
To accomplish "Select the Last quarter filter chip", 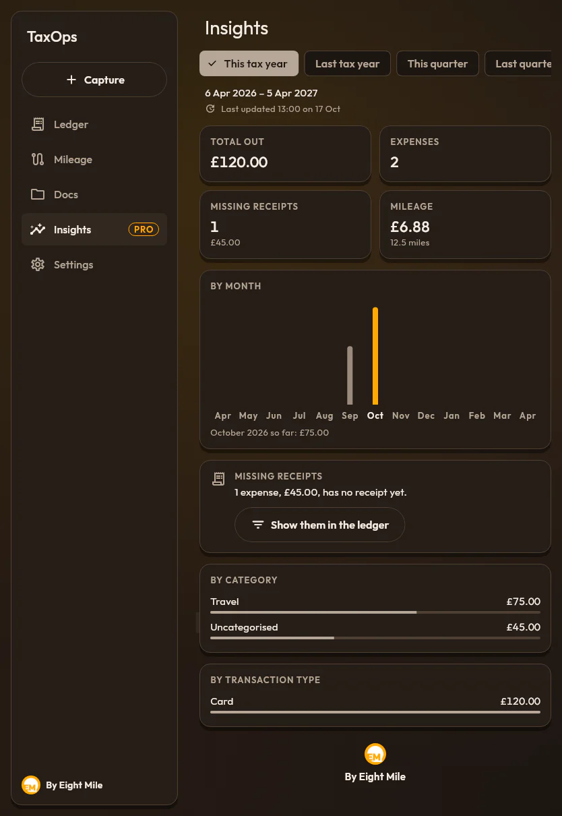I will tap(518, 63).
